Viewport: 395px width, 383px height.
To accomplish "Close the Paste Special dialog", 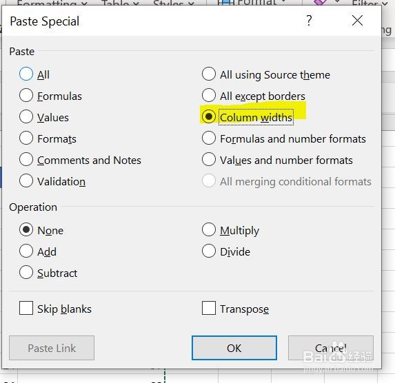I will click(357, 21).
